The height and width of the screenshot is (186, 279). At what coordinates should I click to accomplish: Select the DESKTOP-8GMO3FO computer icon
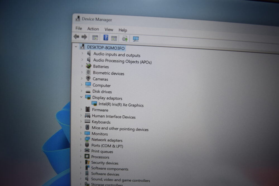pos(82,47)
